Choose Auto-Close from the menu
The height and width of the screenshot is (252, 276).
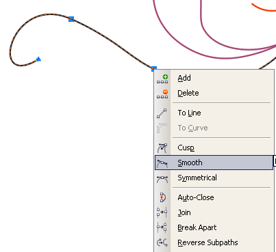(214, 197)
